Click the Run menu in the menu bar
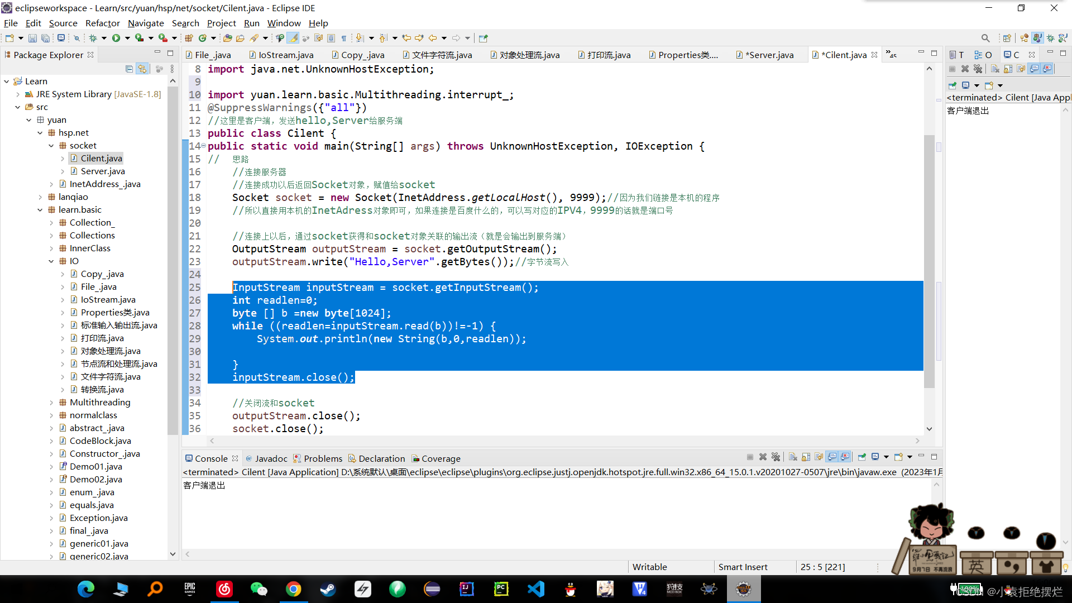Screen dimensions: 1072x603 [x=252, y=23]
